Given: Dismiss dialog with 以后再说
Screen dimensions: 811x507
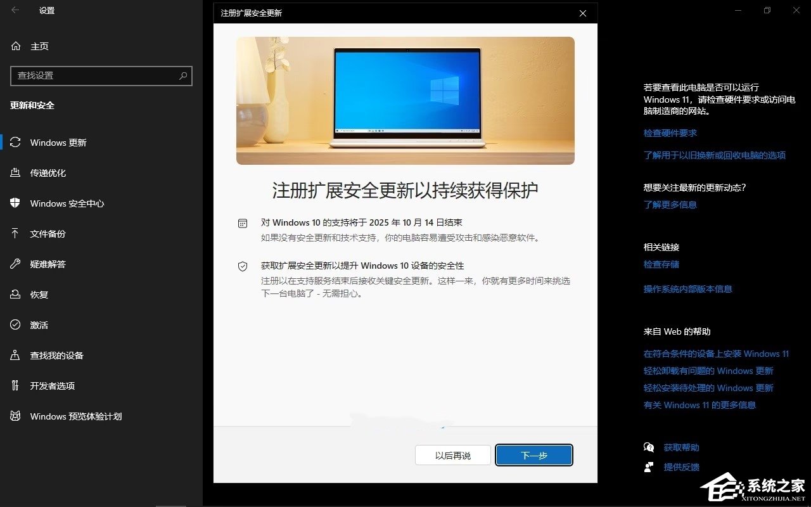Looking at the screenshot, I should point(452,455).
